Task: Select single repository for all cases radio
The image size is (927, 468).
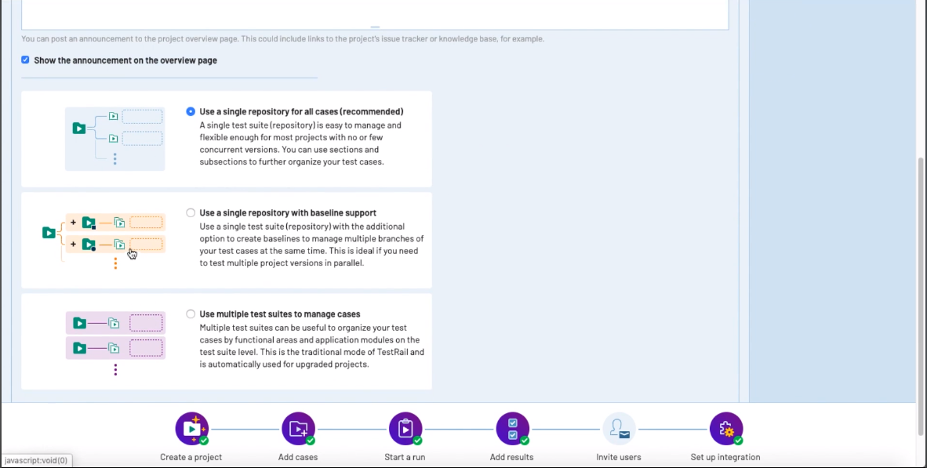Action: (x=191, y=111)
